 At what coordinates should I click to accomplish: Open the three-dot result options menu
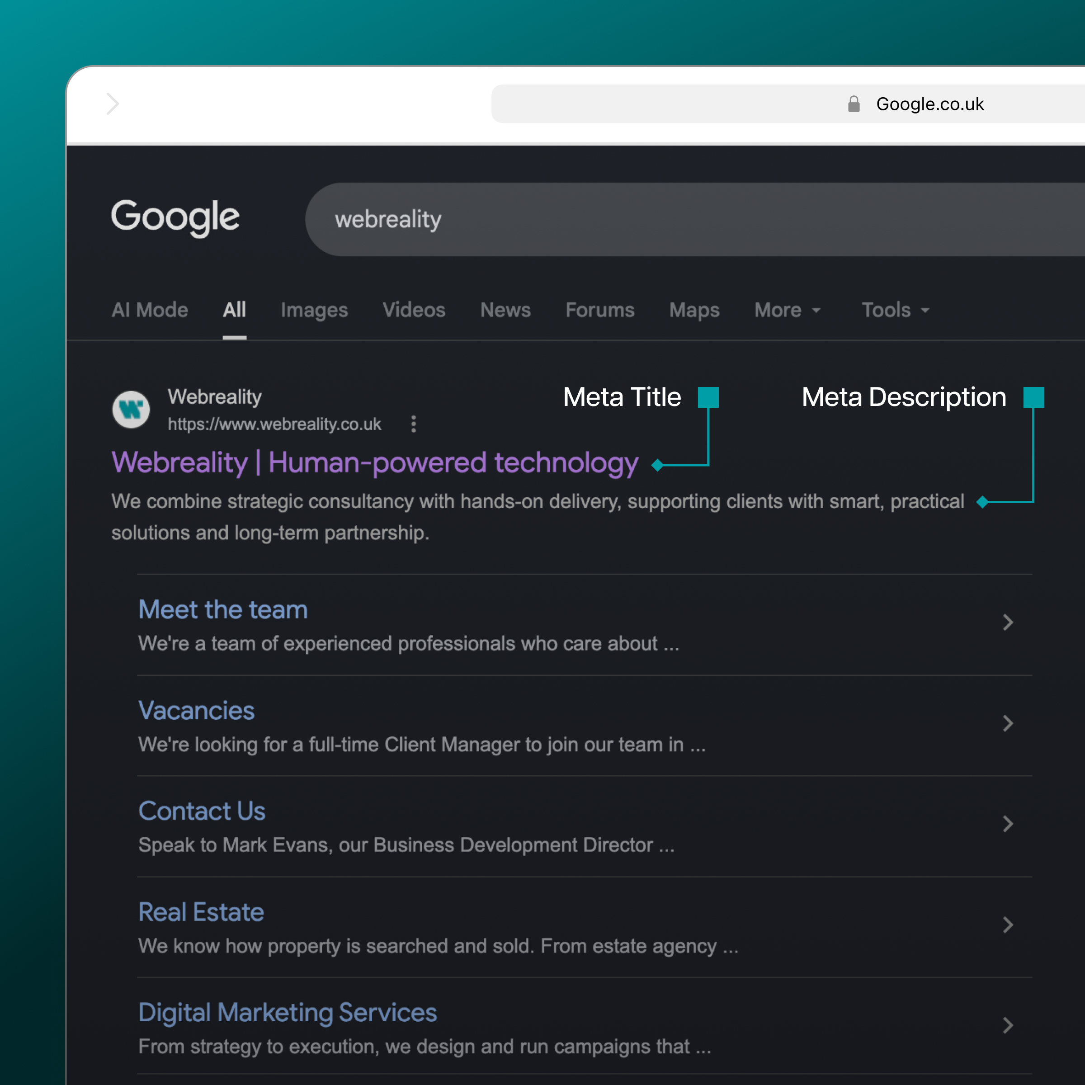413,424
